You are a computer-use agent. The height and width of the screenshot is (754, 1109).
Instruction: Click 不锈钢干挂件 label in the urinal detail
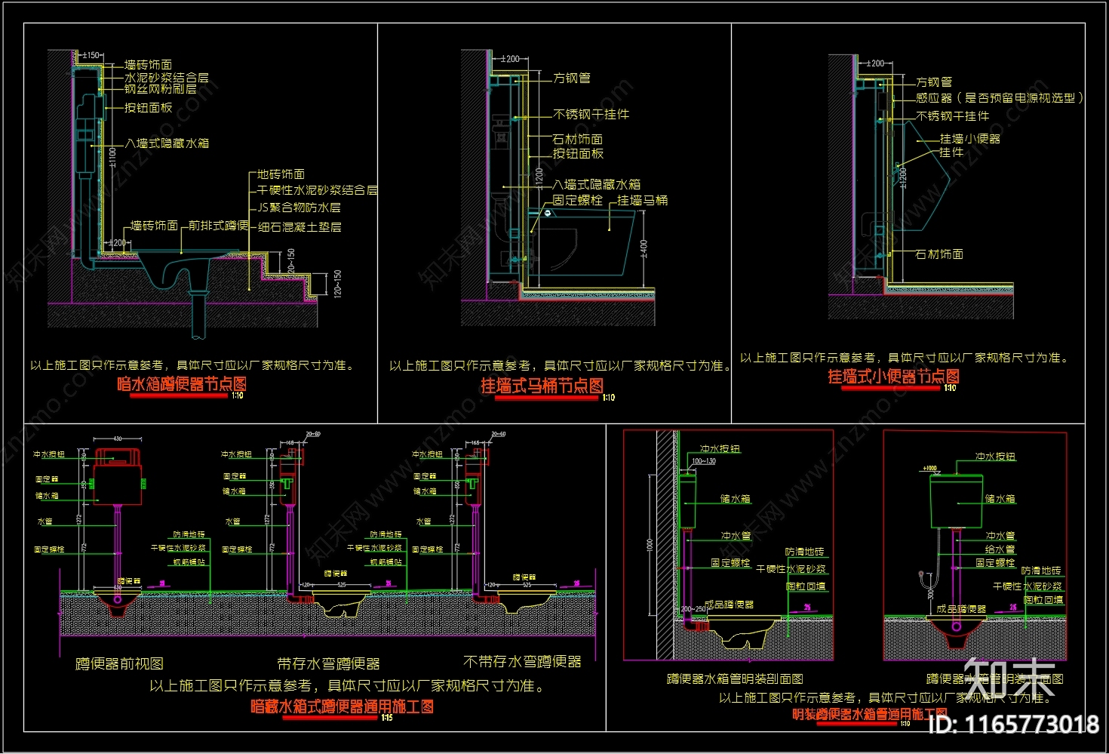pyautogui.click(x=953, y=116)
